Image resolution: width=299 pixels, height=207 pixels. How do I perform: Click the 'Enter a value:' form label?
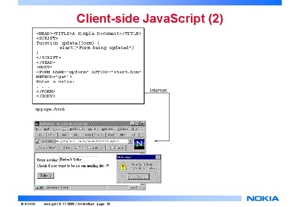(48, 160)
